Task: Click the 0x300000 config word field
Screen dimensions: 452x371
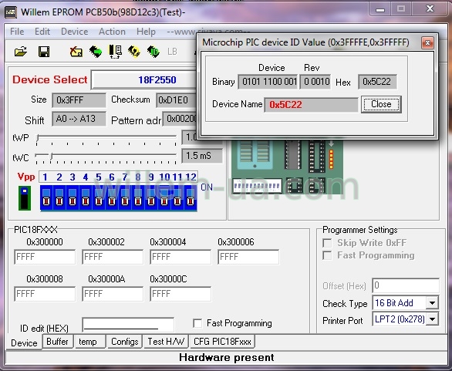Action: [x=45, y=257]
